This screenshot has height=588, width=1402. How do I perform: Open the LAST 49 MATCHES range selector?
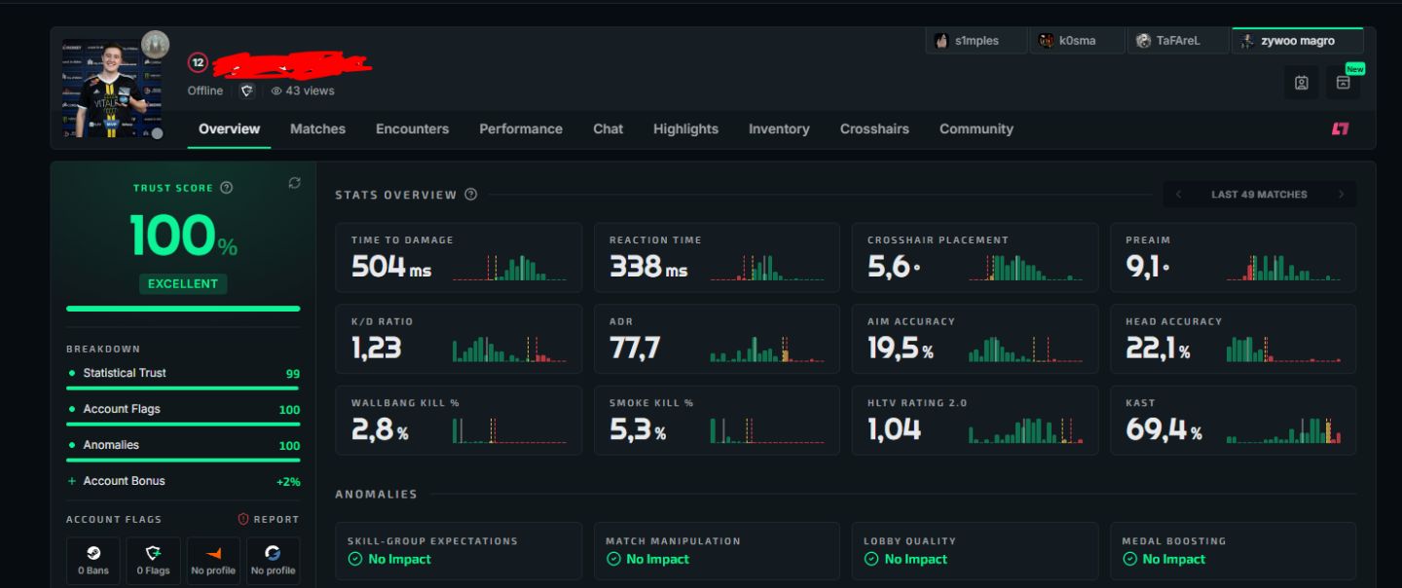pos(1259,195)
